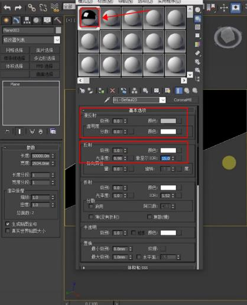This screenshot has height=305, width=247.
Task: Click the Select and Move cross icon
Action: click(x=224, y=8)
